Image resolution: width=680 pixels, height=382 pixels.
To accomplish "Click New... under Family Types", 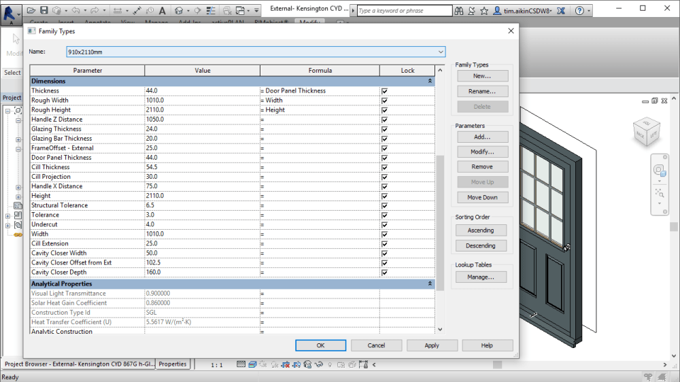I will (x=482, y=76).
